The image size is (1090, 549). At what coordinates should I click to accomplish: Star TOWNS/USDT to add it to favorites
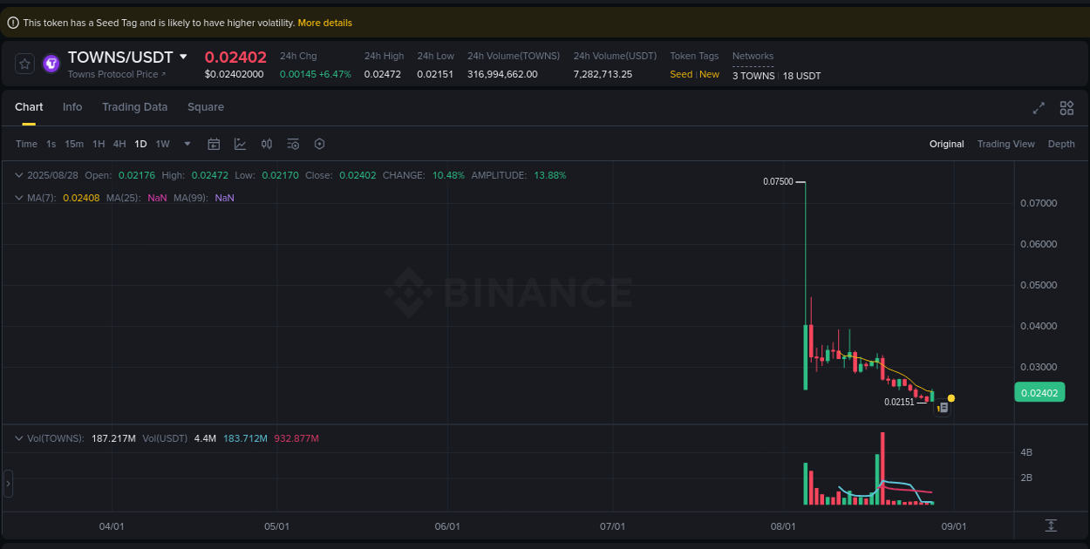[24, 64]
